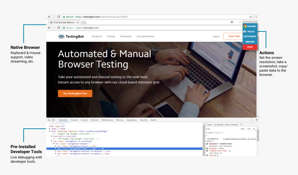Select the Computed pane tab
Viewport: 298px width, 175px height.
[218, 125]
